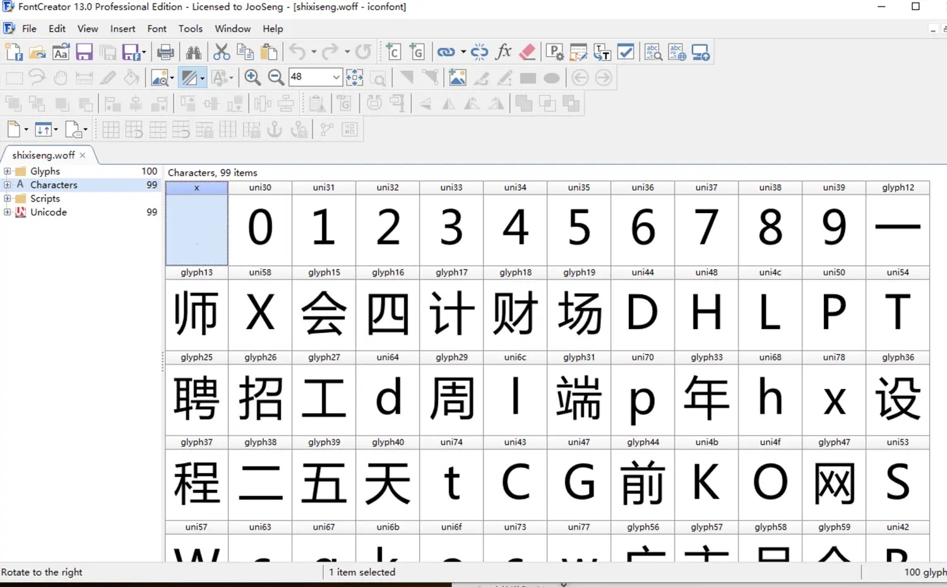Click the Validate font checkmark icon
The image size is (947, 587).
pyautogui.click(x=625, y=52)
